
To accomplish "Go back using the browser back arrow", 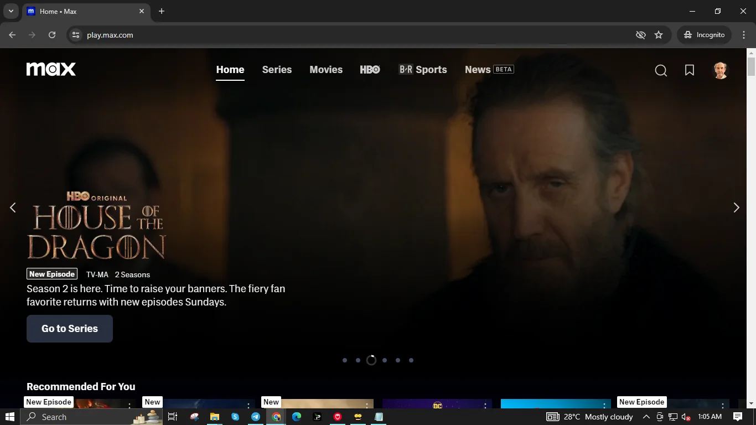I will [x=12, y=35].
